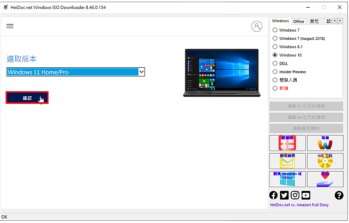This screenshot has width=349, height=223.
Task: Open the ISO tools gold disc tile
Action: point(325,161)
